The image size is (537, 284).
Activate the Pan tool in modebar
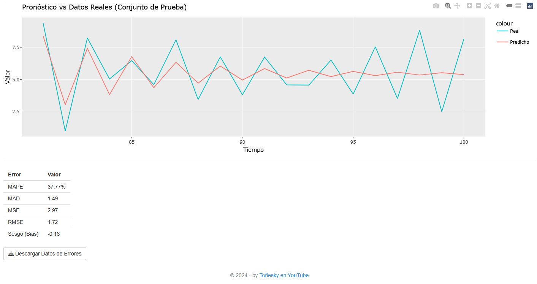click(458, 6)
